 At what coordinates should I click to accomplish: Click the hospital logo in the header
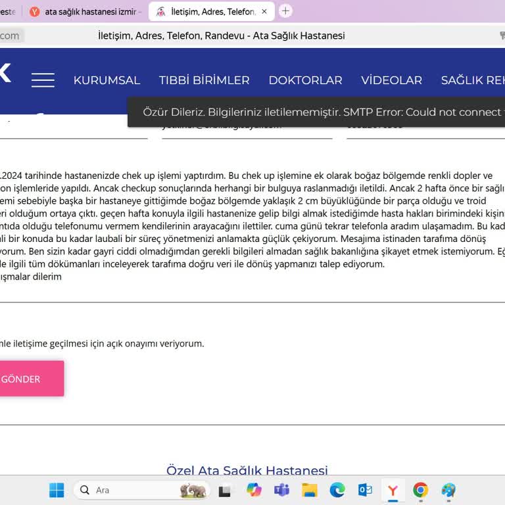[5, 72]
